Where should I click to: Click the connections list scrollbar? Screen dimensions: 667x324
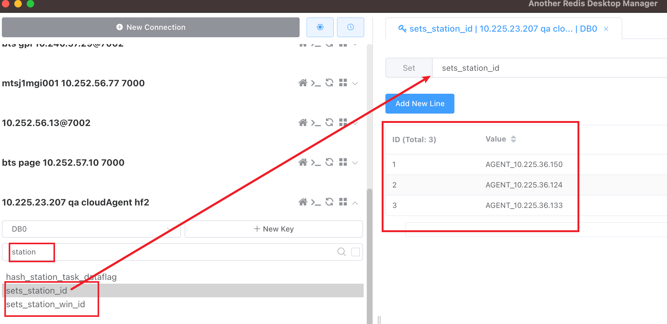pos(370,254)
